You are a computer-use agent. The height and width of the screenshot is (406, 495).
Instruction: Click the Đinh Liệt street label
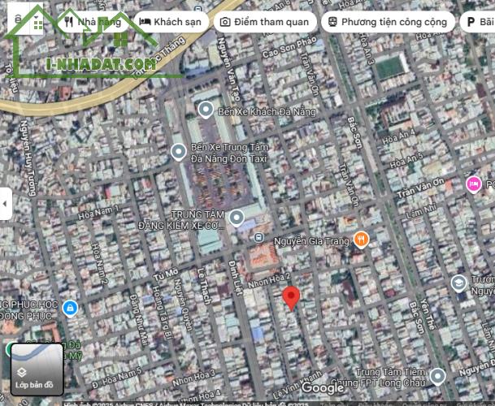click(235, 278)
